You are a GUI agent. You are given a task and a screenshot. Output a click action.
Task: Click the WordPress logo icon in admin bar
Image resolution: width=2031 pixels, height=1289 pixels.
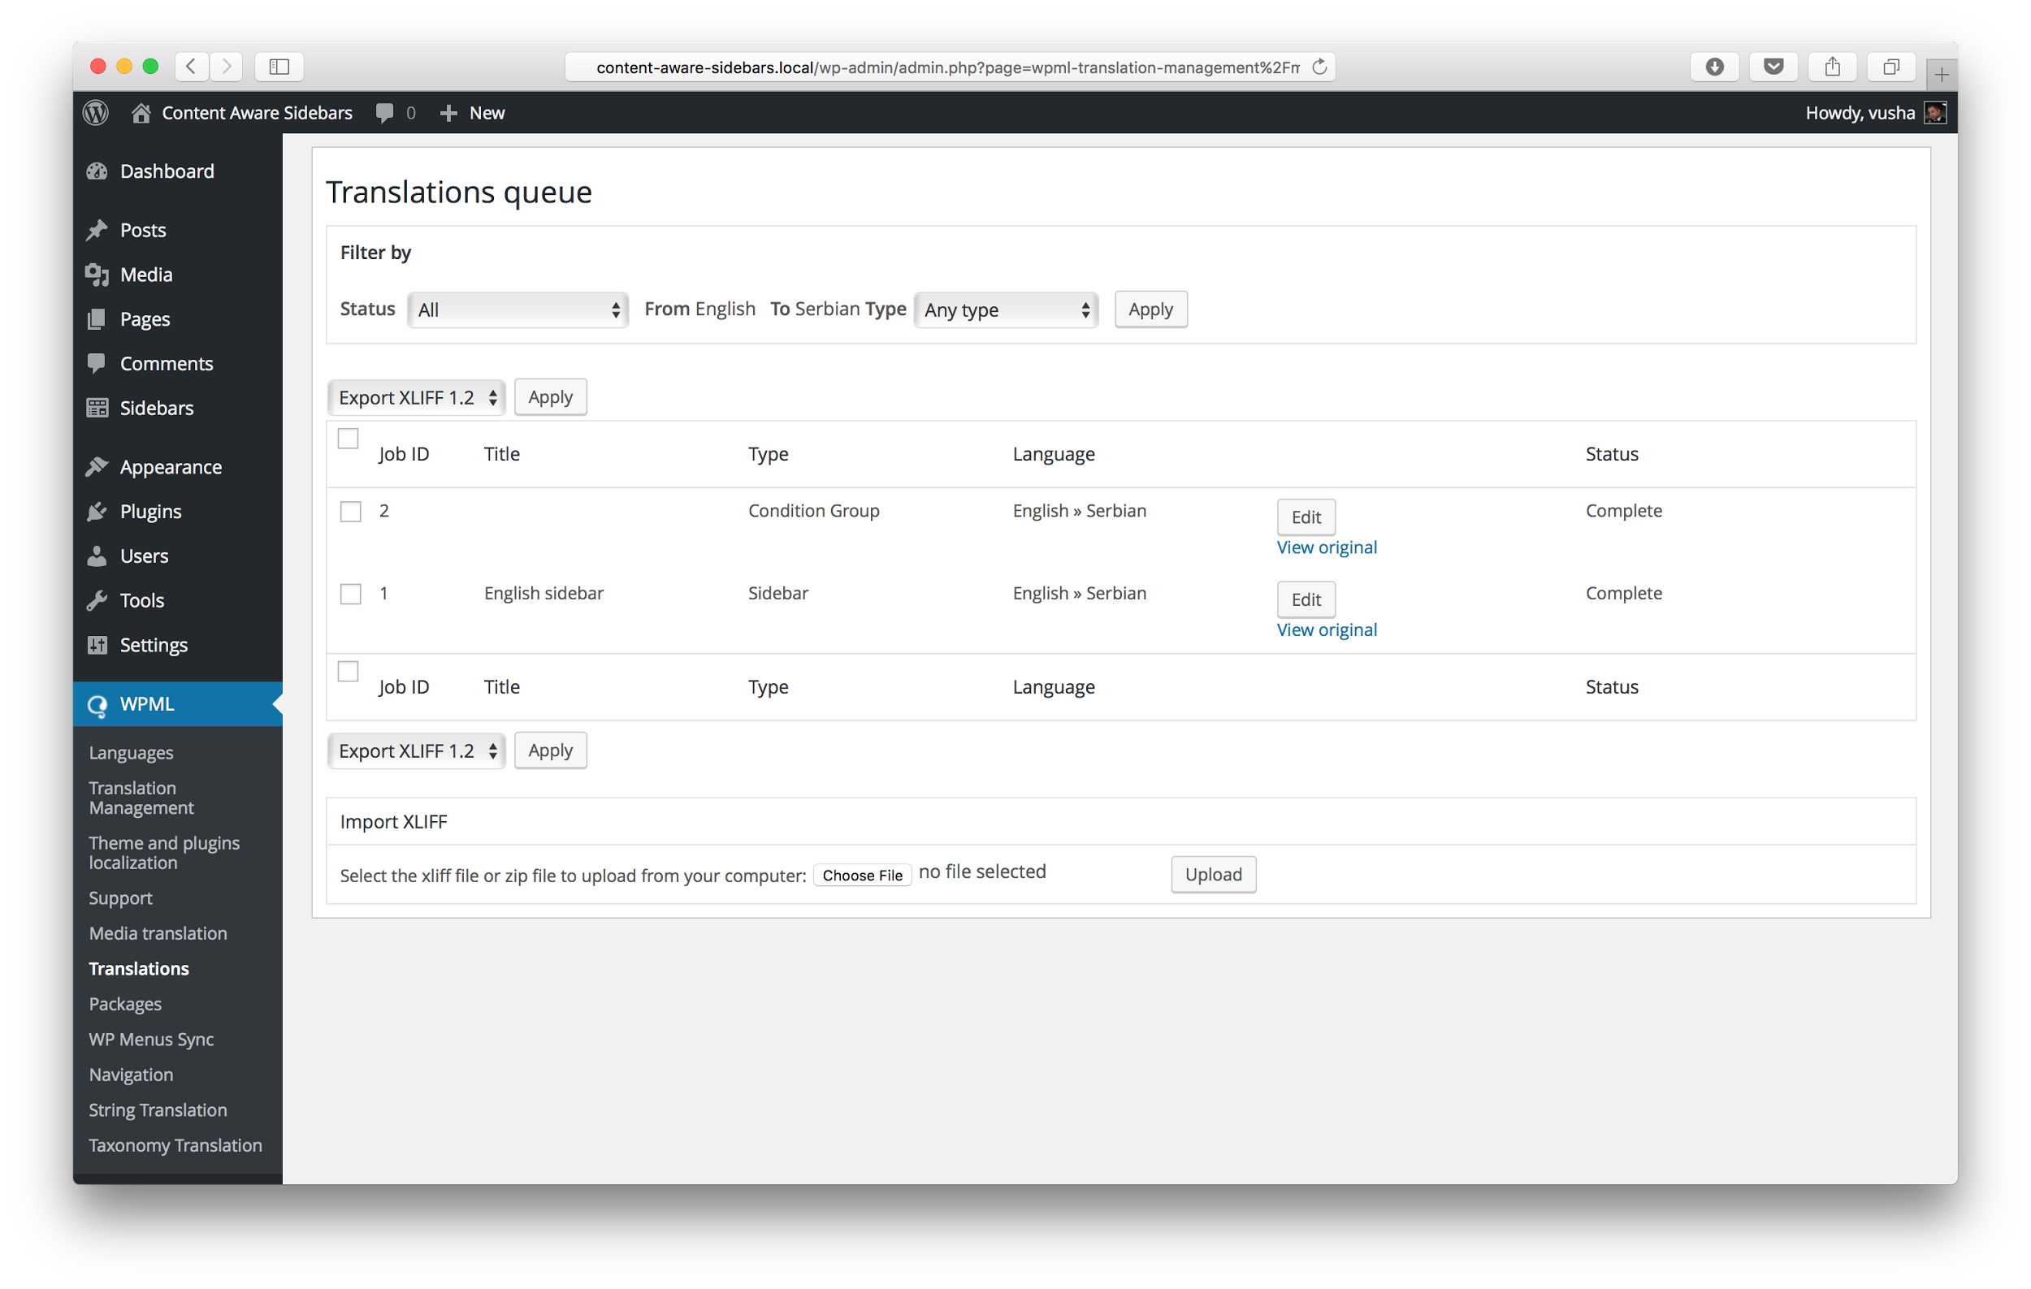(96, 112)
